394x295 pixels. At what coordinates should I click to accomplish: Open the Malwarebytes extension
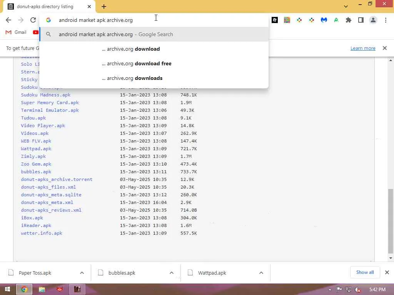pos(324,20)
